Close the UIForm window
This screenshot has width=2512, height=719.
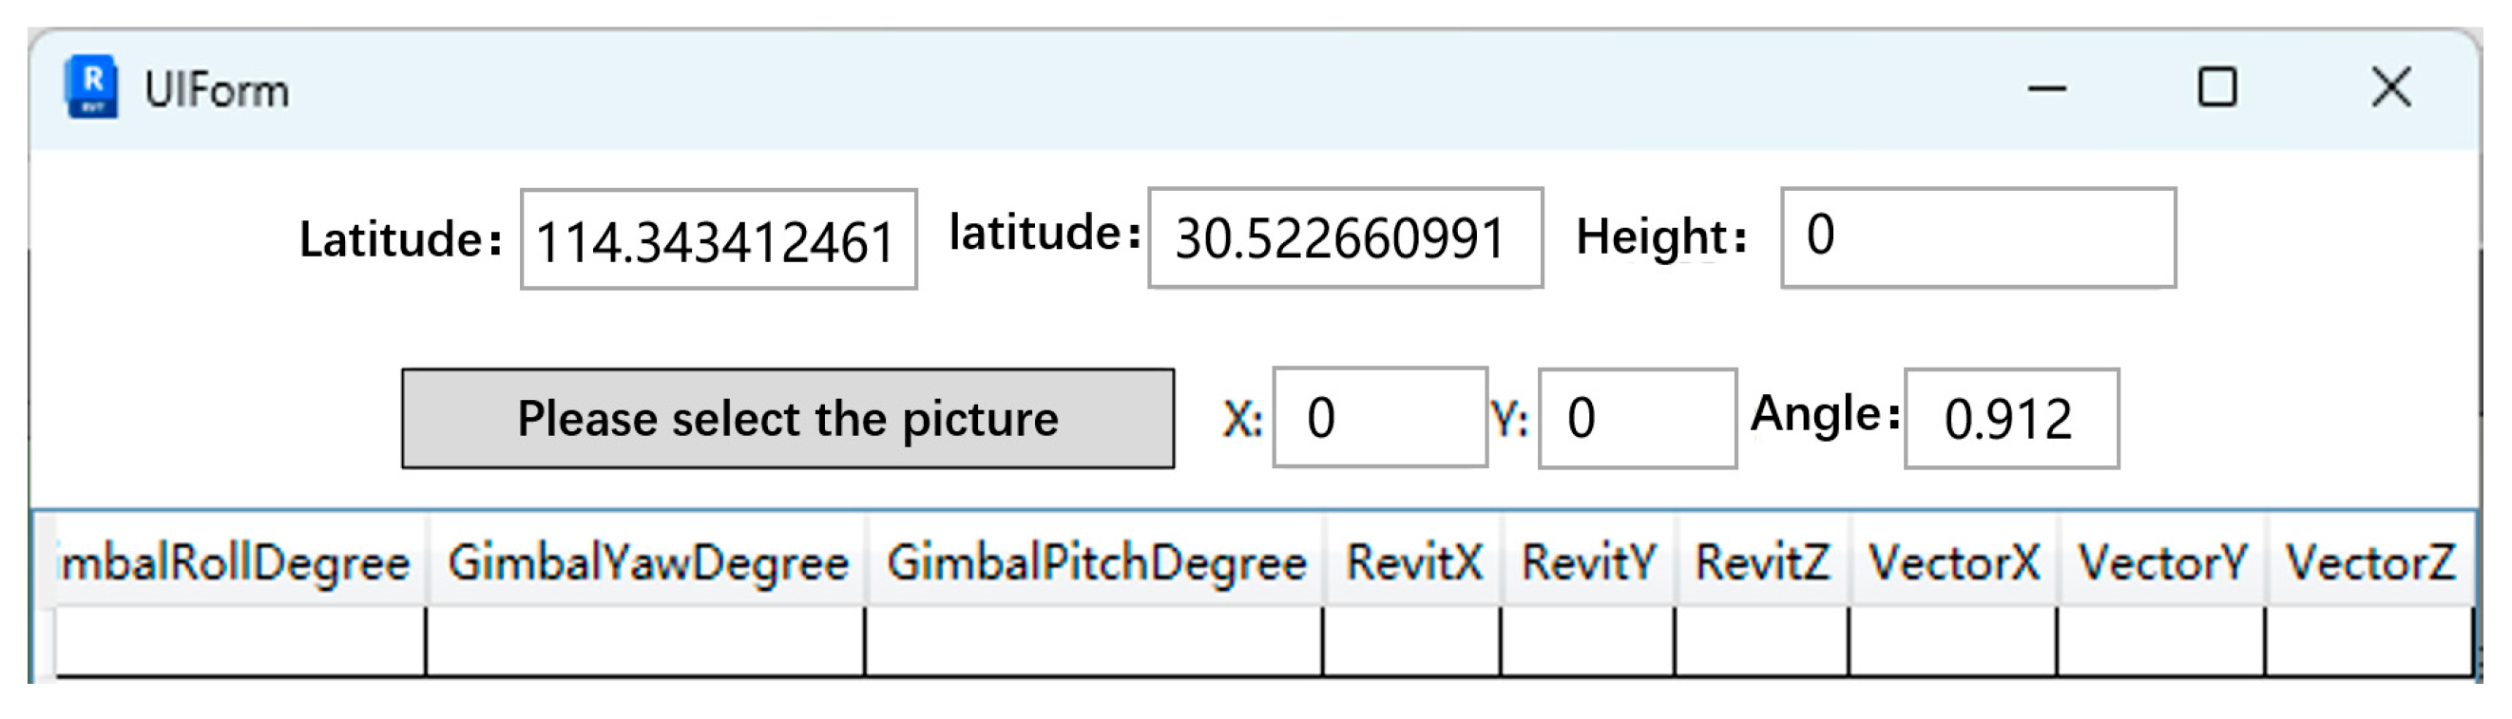coord(2390,87)
